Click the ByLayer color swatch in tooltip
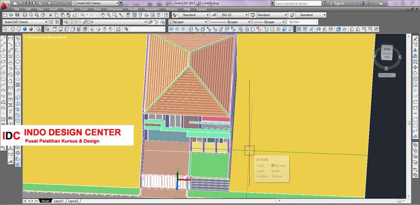The width and height of the screenshot is (420, 205). (x=273, y=165)
